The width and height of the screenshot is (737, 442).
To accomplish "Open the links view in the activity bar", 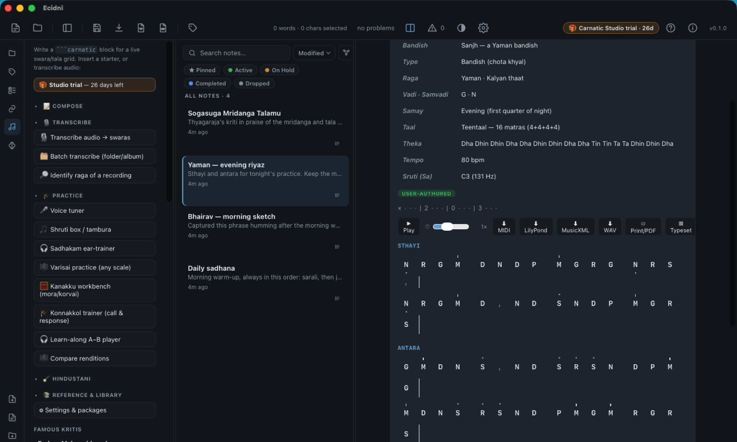I will (x=12, y=109).
